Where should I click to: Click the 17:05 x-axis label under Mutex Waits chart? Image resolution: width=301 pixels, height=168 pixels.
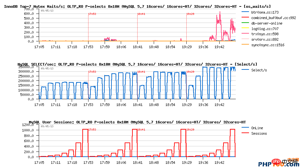tap(39, 47)
